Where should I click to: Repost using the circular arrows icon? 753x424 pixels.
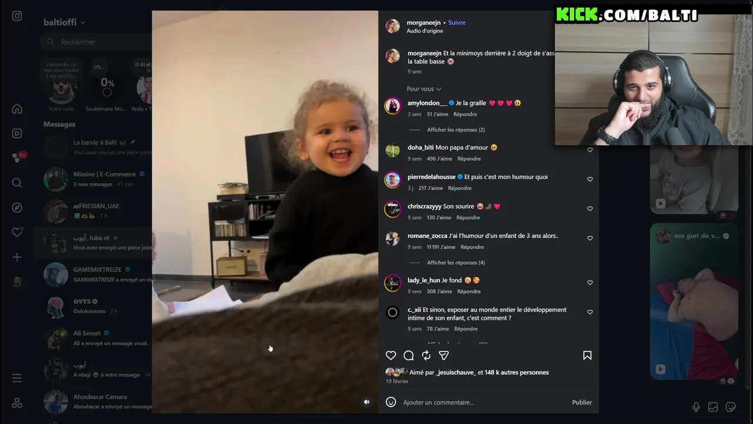(426, 355)
